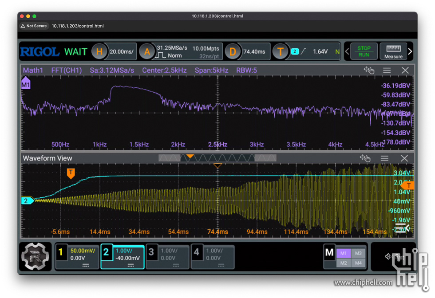Click the trigger level T marker at right
The width and height of the screenshot is (435, 298).
(408, 185)
